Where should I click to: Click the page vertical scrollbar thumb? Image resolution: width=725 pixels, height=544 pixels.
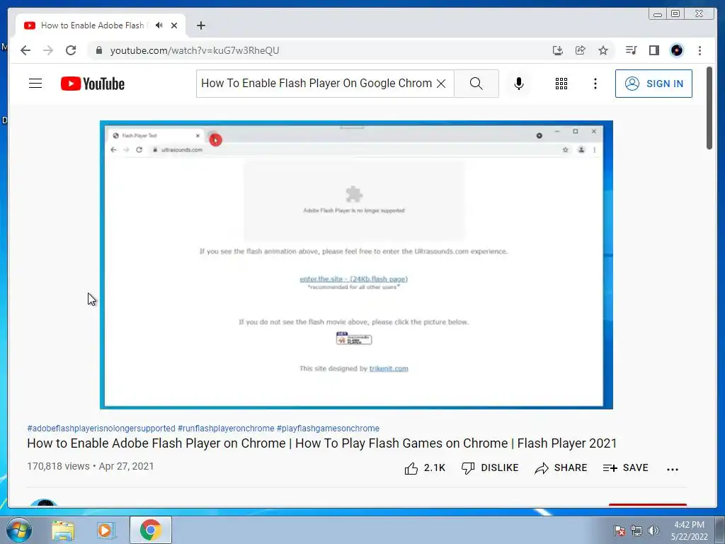coord(709,108)
